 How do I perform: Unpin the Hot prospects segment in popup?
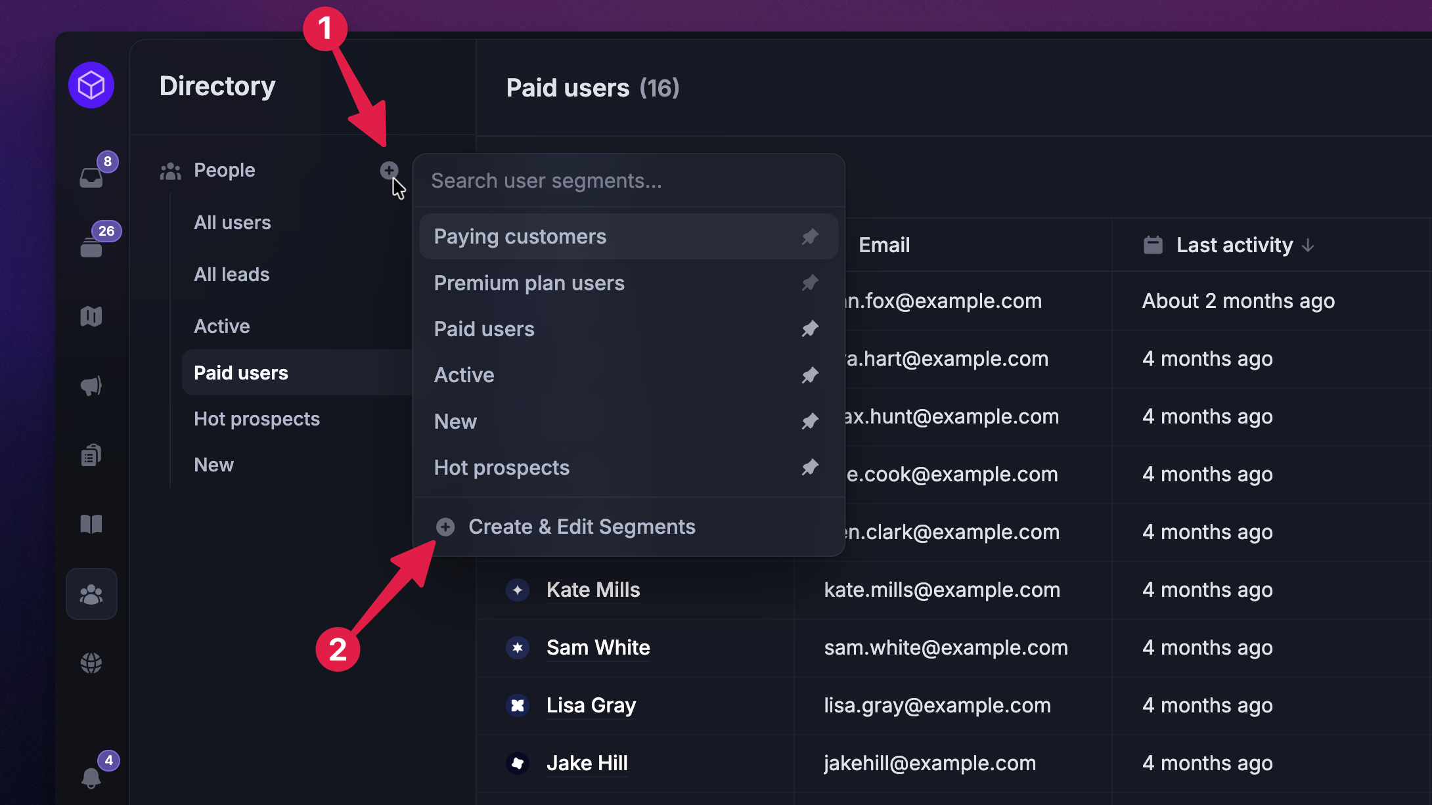click(810, 468)
